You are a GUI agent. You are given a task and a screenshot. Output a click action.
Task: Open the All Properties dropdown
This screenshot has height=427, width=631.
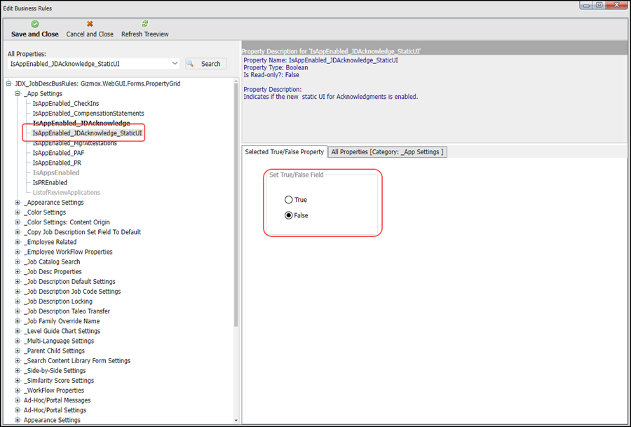175,64
